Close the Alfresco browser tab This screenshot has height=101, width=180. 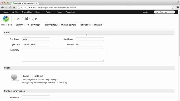[x=37, y=3]
